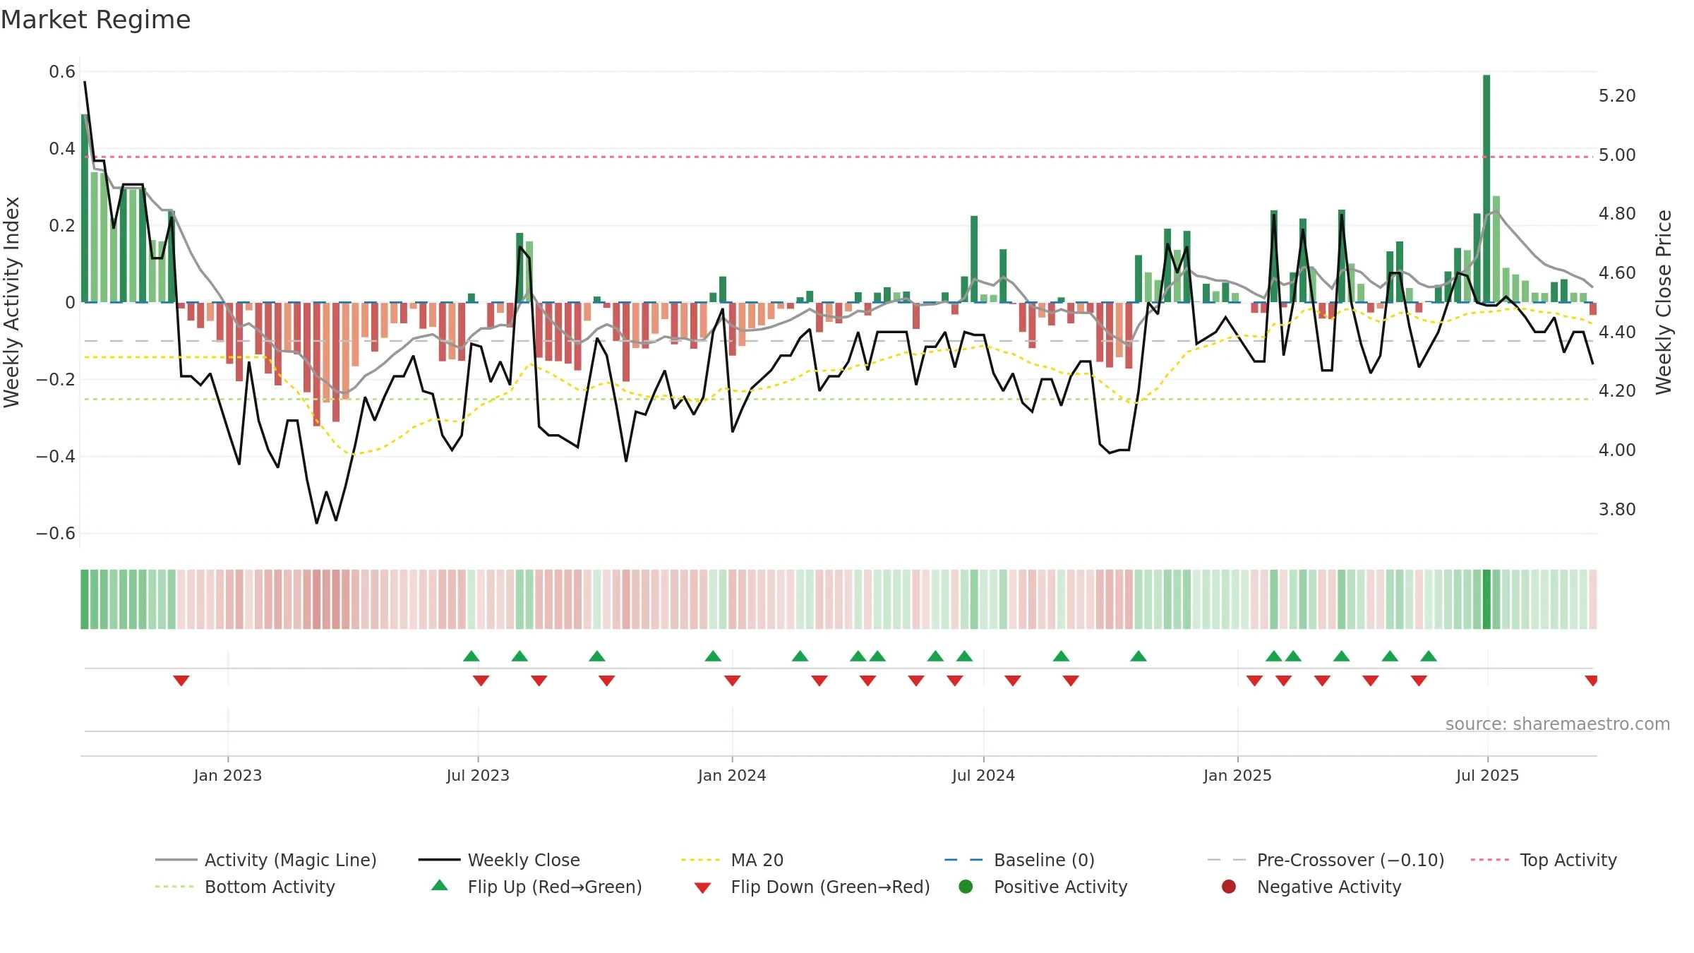Click the gray Magic Line legend swatch
Viewport: 1694px width, 953px height.
click(x=176, y=860)
